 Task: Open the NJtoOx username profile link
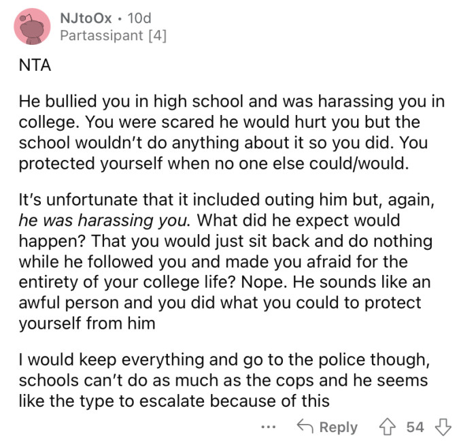[x=86, y=18]
